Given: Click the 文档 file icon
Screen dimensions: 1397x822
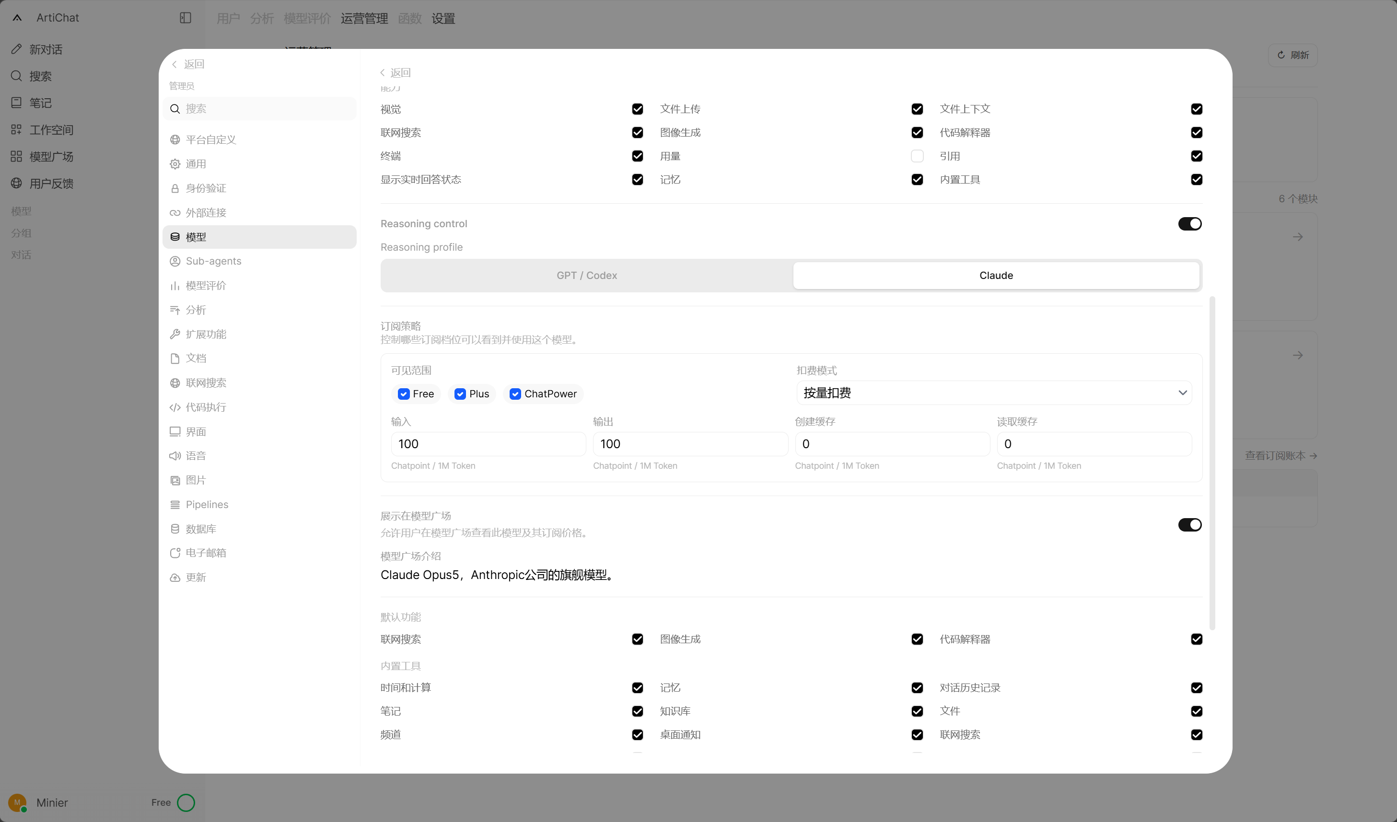Looking at the screenshot, I should click(175, 359).
